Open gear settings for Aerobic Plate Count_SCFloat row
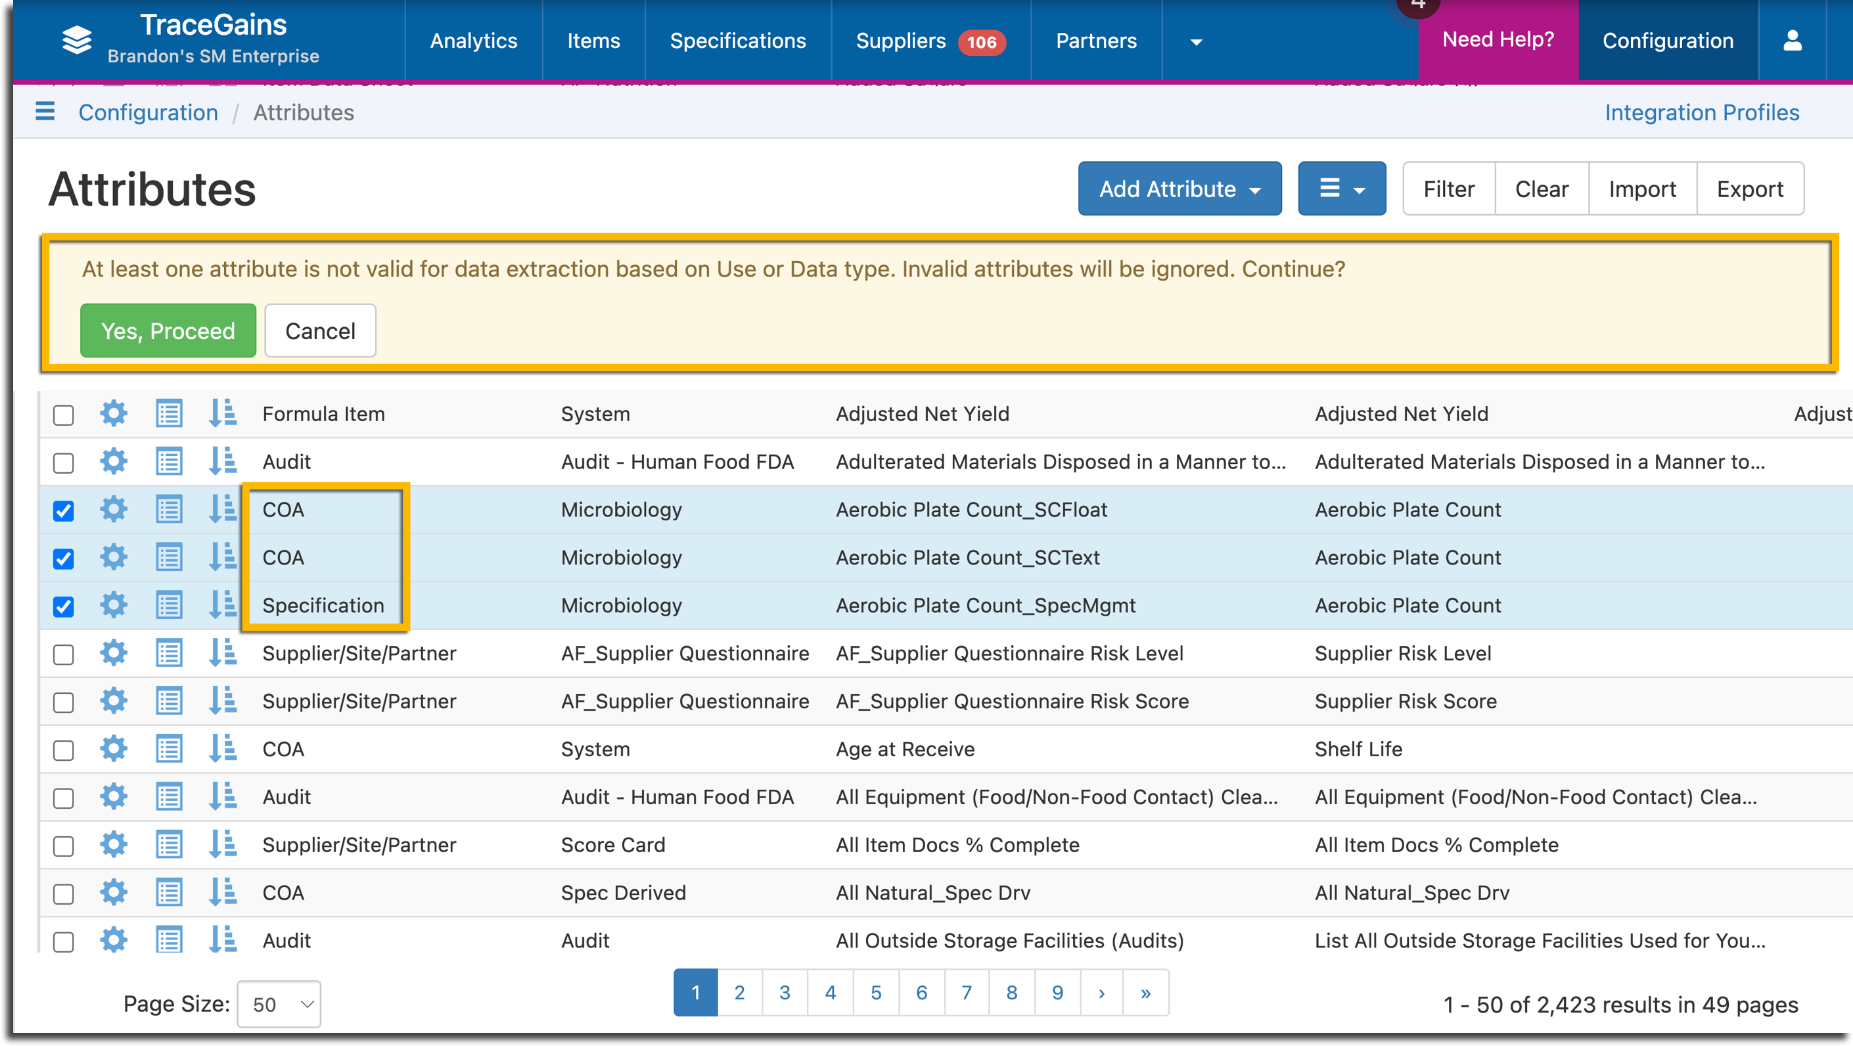The image size is (1853, 1046). coord(114,509)
